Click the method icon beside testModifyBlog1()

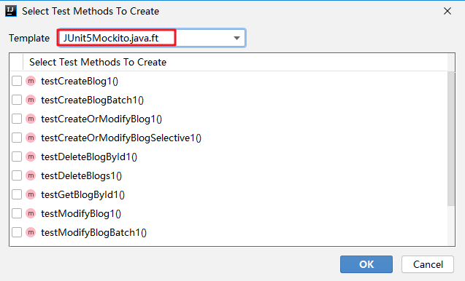pos(31,213)
